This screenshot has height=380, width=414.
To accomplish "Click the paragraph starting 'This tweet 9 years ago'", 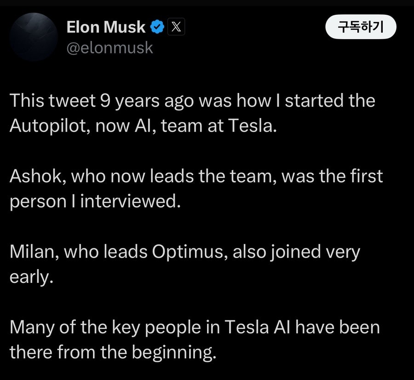I will tap(192, 113).
